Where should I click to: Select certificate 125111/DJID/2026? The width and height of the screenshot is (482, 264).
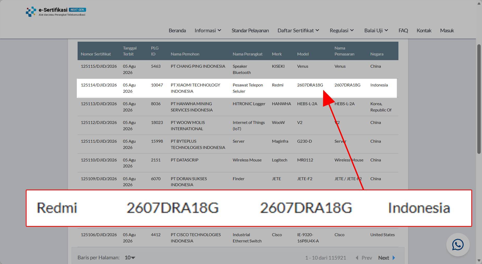coord(99,141)
